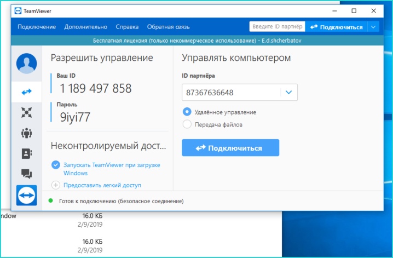Screen dimensions: 393x258
Task: Click the Управлять компьютером heading
Action: coord(236,58)
